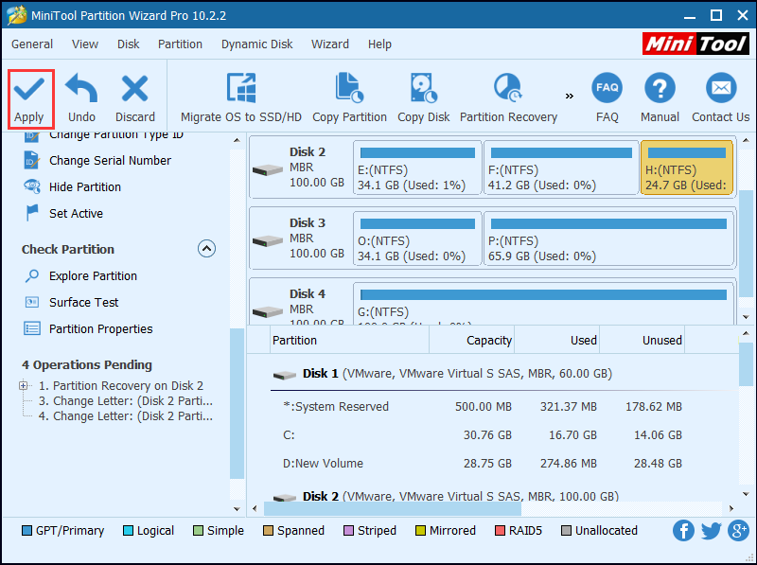Select H:(NTFS) partition block
This screenshot has height=565, width=757.
687,168
